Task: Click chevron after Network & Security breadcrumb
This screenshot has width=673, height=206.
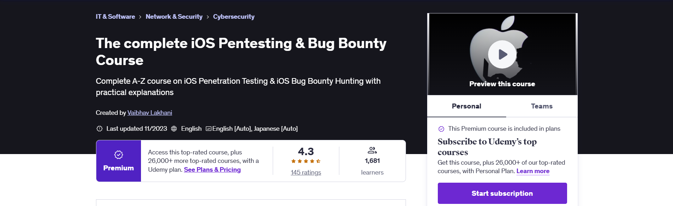Action: click(208, 17)
